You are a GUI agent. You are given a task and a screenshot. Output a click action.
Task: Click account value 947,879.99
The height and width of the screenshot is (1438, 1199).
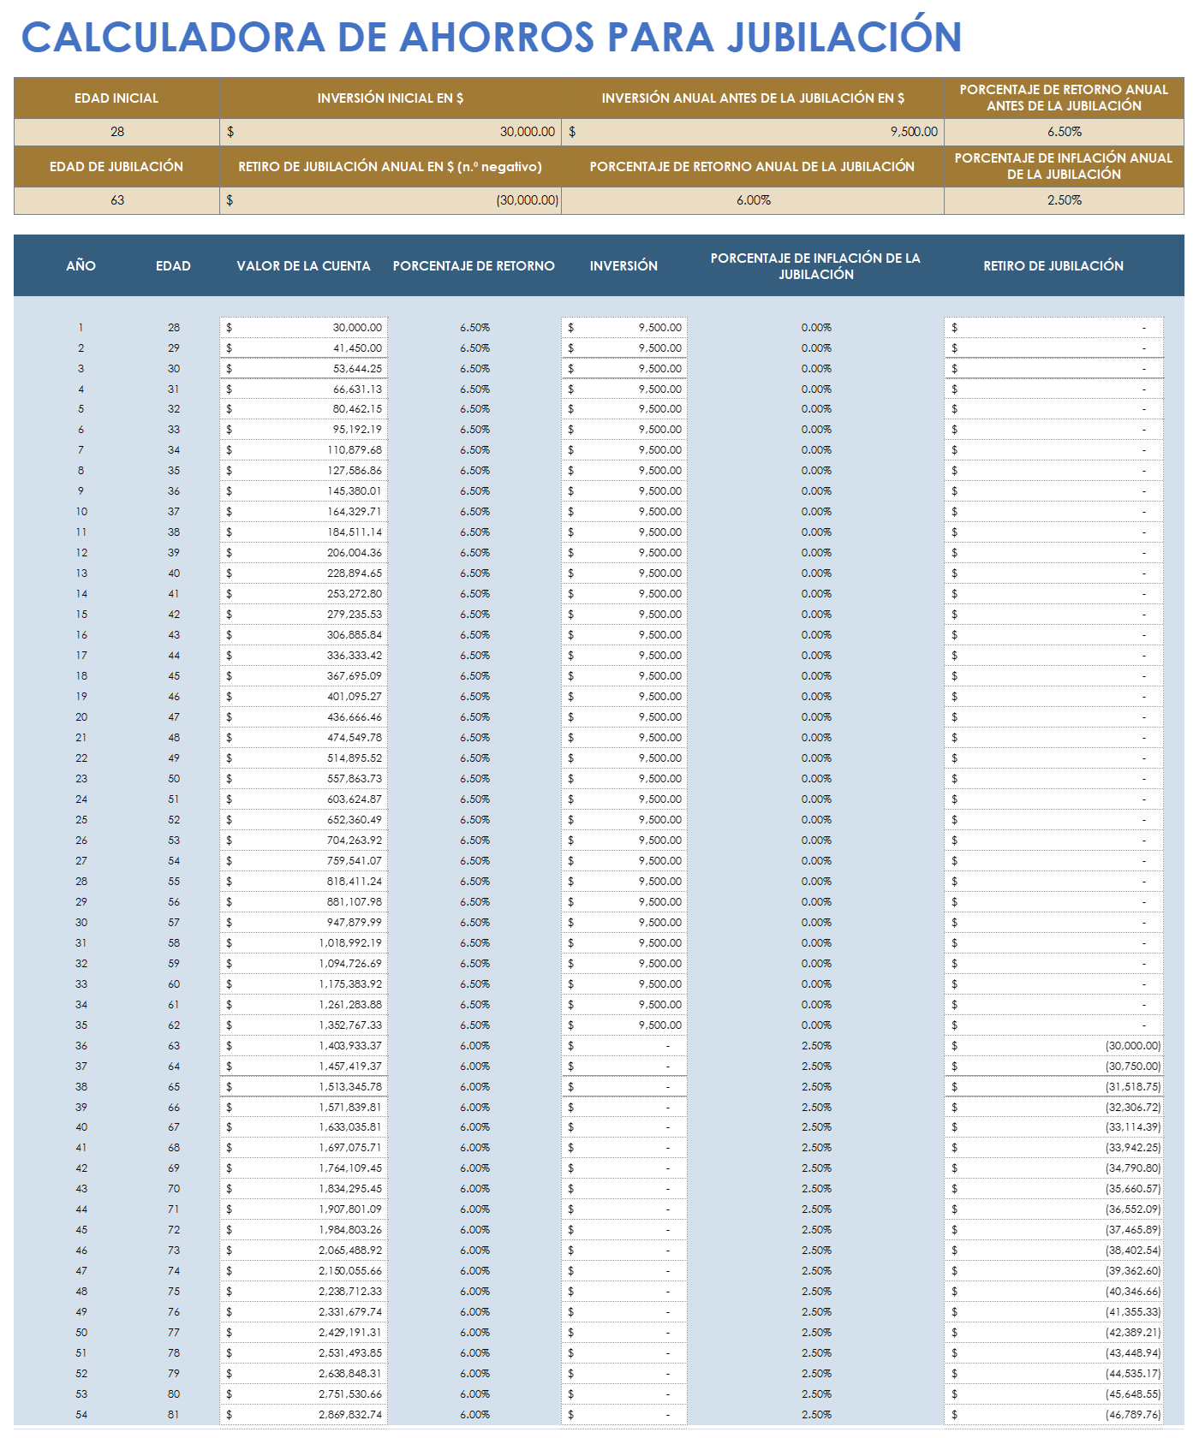click(304, 923)
